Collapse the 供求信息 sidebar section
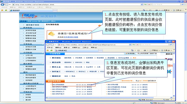Image resolution: width=187 pixels, height=104 pixels. point(43,28)
